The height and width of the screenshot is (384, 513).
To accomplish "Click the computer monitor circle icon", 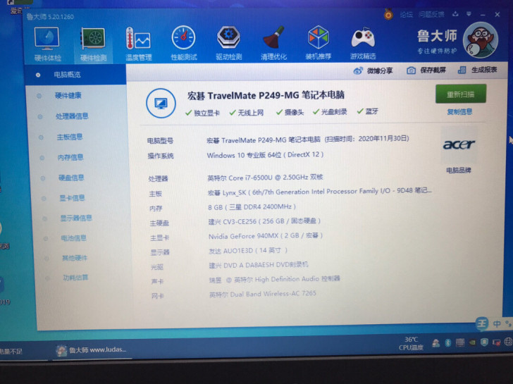I will [x=161, y=104].
